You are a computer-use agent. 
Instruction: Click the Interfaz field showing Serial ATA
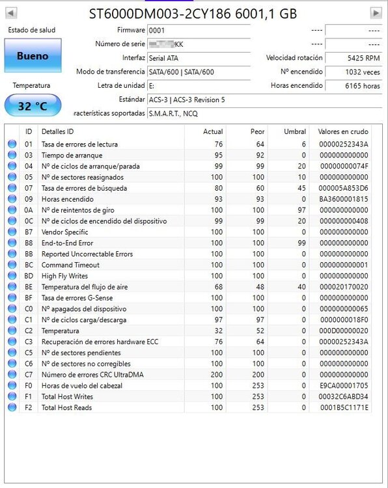[x=199, y=58]
